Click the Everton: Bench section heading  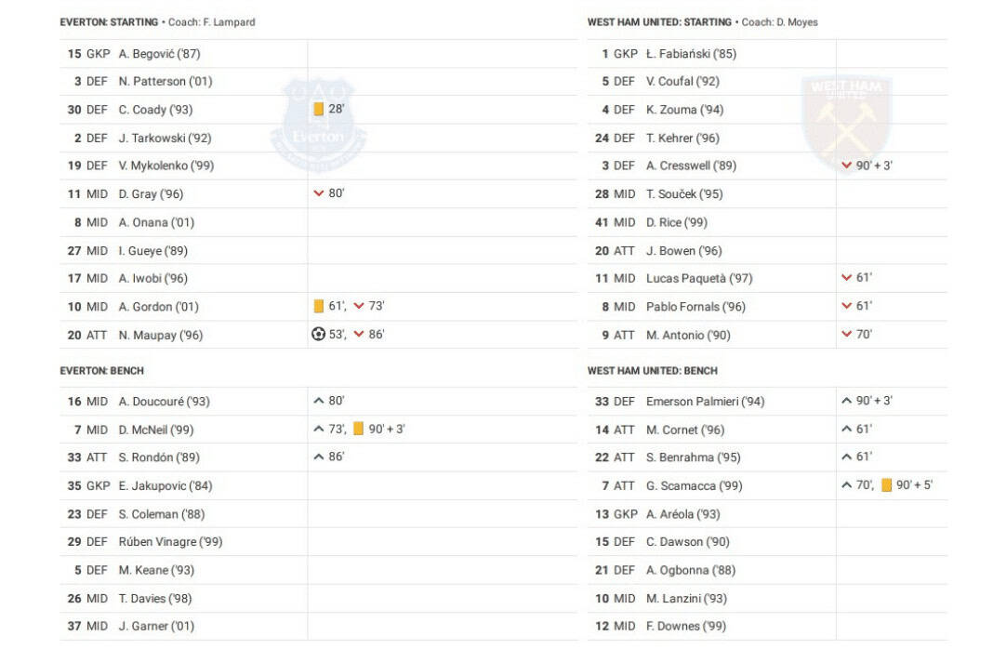[102, 371]
